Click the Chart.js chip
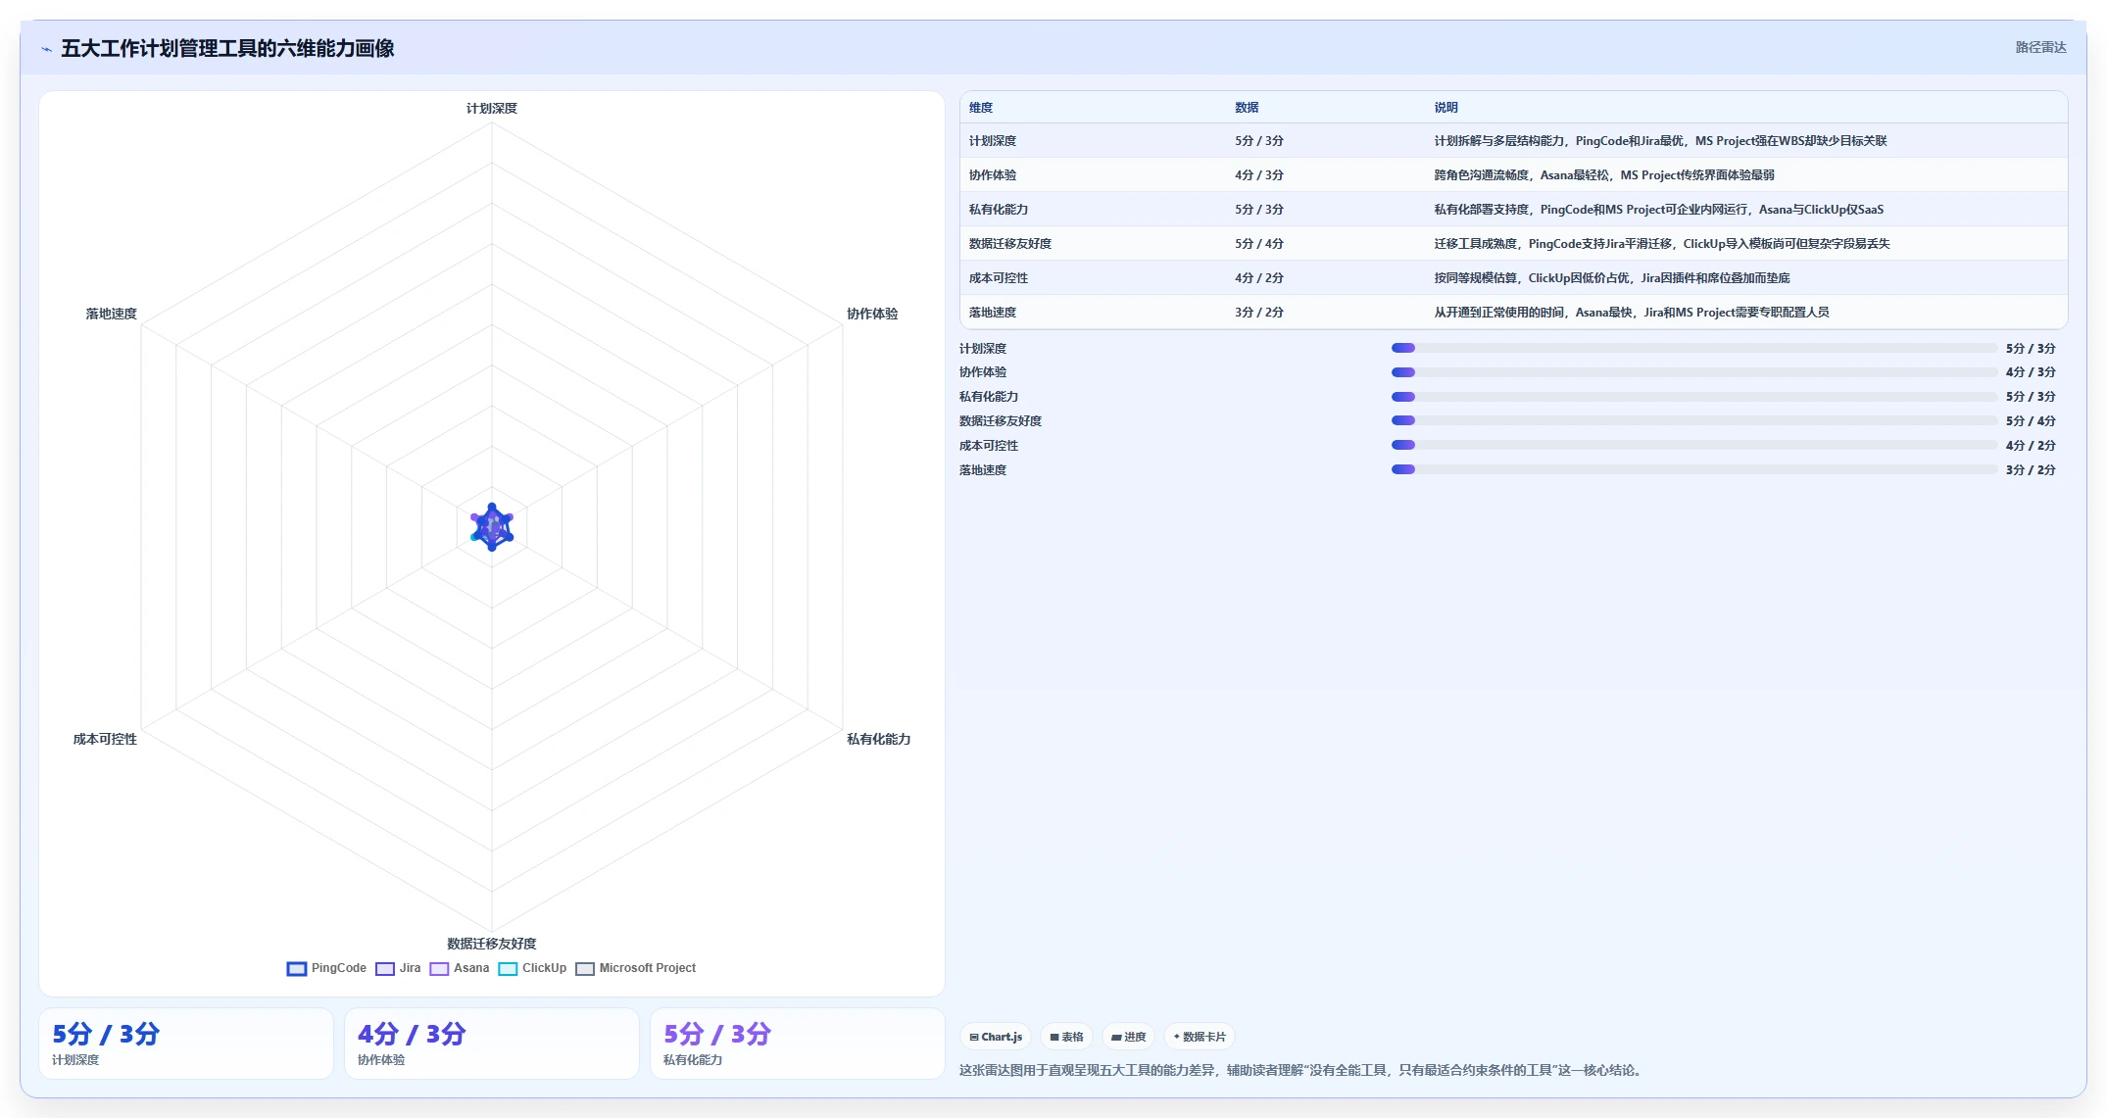Image resolution: width=2107 pixels, height=1118 pixels. (x=996, y=1037)
